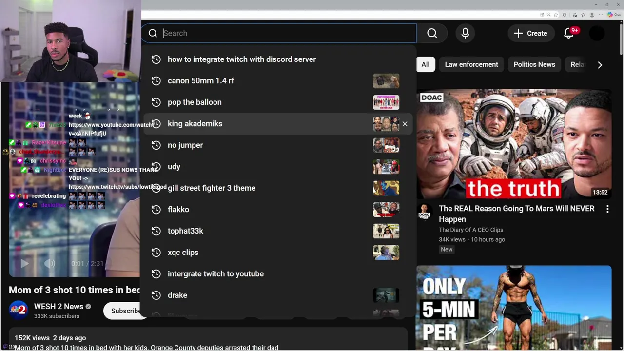Click history icon beside 'flakko'
The width and height of the screenshot is (624, 351).
(156, 210)
